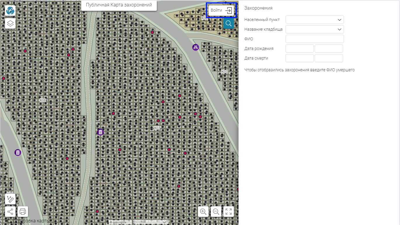This screenshot has width=400, height=225.
Task: Focus the second Дата смерти field
Action: (329, 58)
